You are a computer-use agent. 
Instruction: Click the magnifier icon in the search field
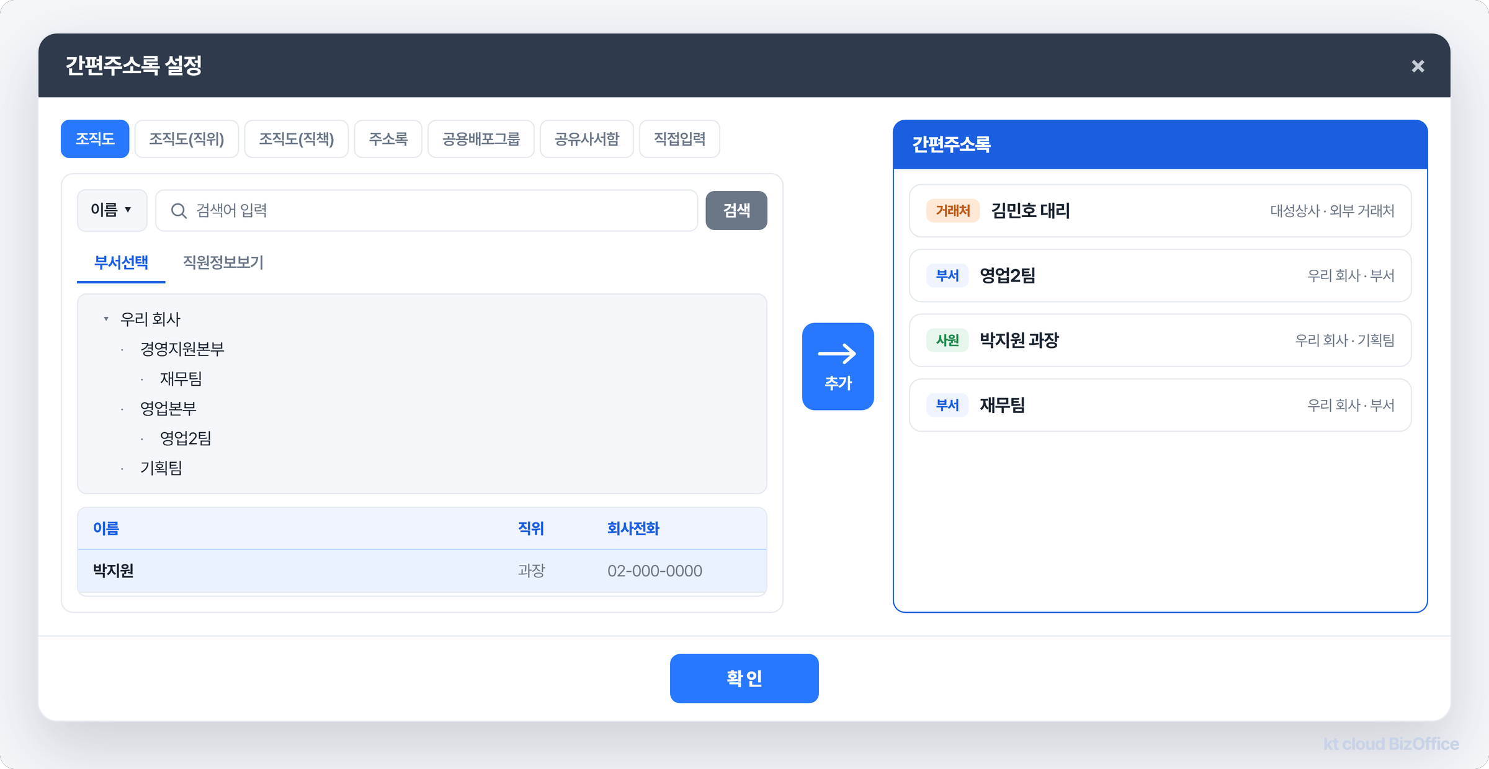pos(179,211)
